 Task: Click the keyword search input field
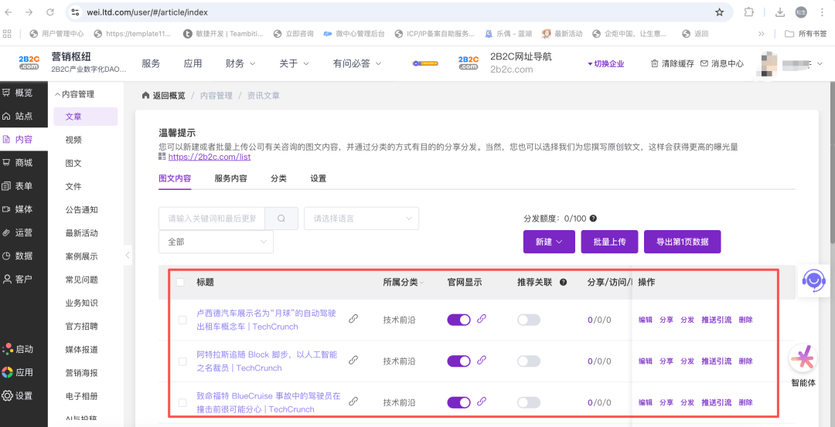click(212, 219)
